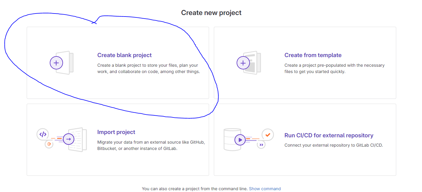Click the Create from template card
Viewport: 422px width, 192px height.
(305, 63)
